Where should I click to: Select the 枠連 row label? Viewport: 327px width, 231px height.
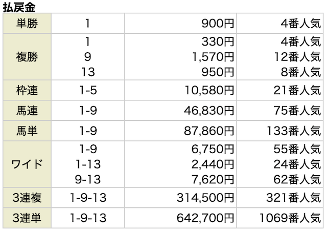(27, 90)
